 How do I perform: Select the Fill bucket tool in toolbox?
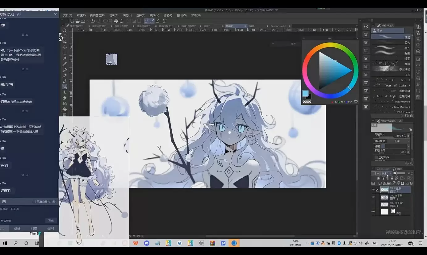tap(65, 109)
